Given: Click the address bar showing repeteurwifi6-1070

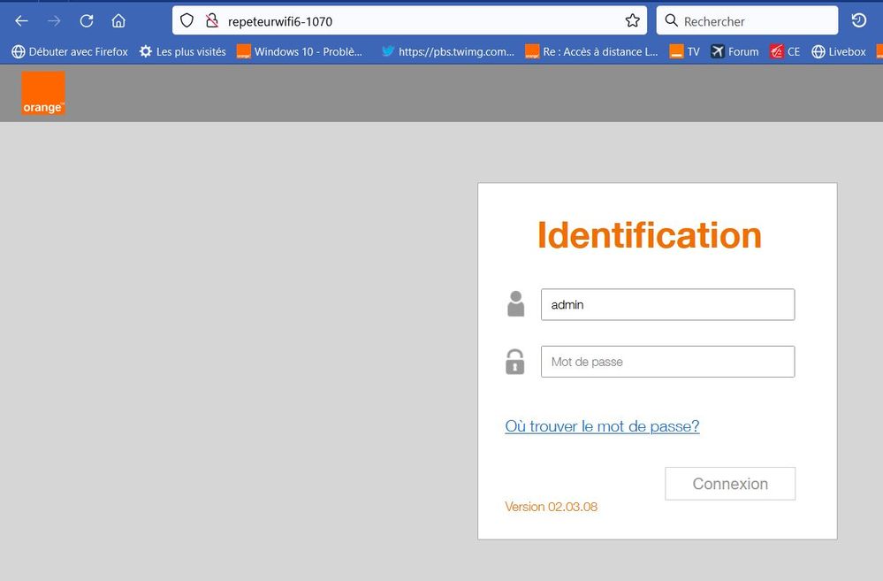Looking at the screenshot, I should pos(409,21).
